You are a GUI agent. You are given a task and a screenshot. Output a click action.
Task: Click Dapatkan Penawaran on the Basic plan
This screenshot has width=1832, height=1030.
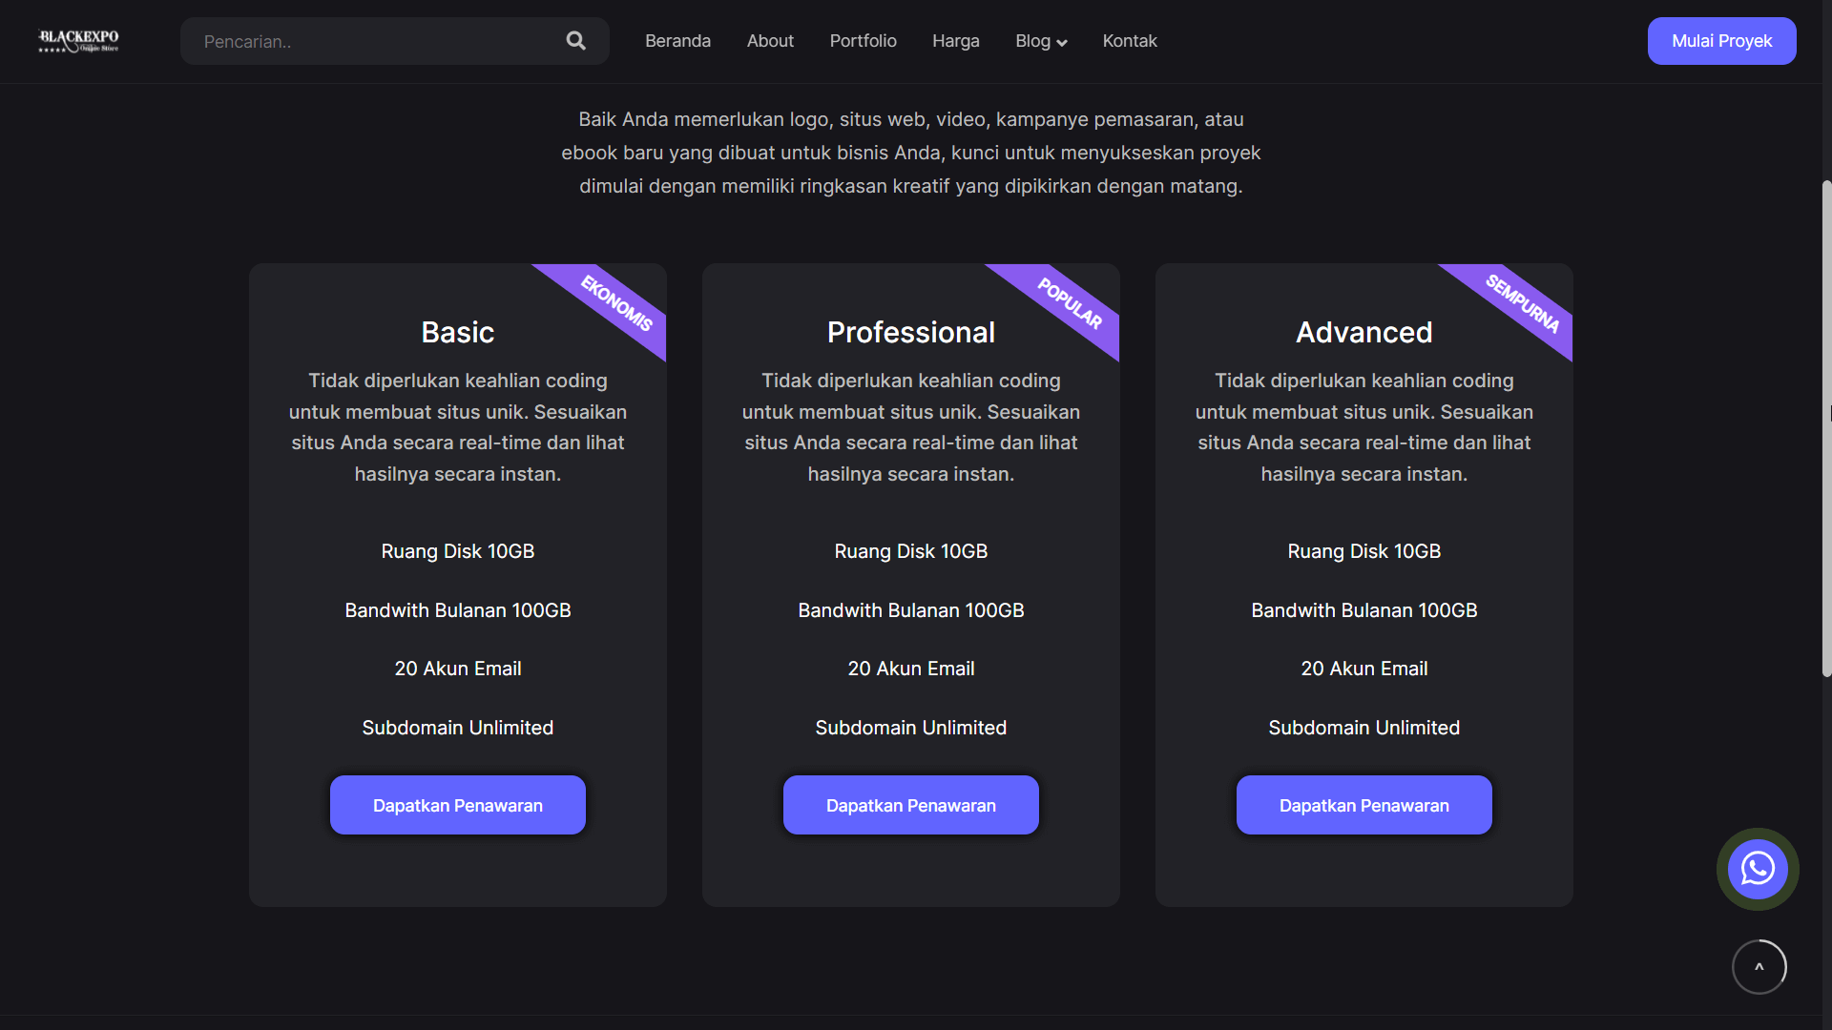[x=457, y=805]
